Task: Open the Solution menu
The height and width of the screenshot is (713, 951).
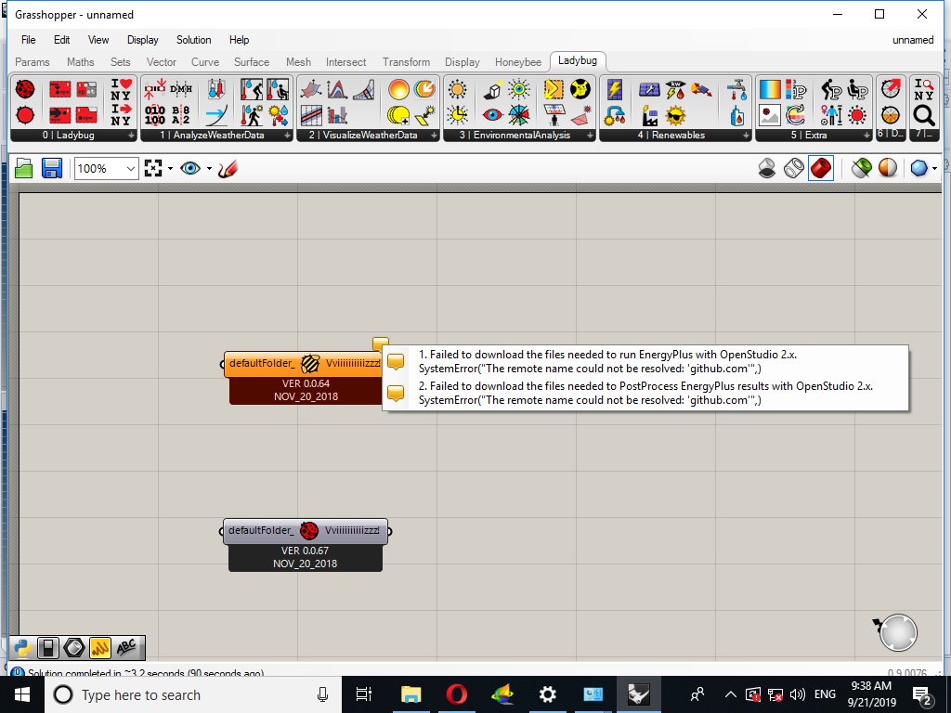Action: point(193,40)
